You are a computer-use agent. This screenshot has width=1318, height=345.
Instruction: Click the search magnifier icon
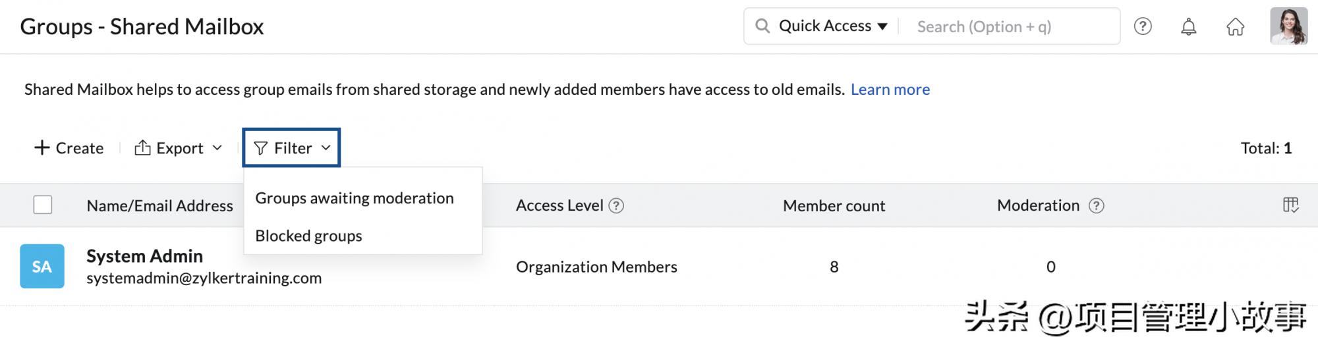(762, 26)
